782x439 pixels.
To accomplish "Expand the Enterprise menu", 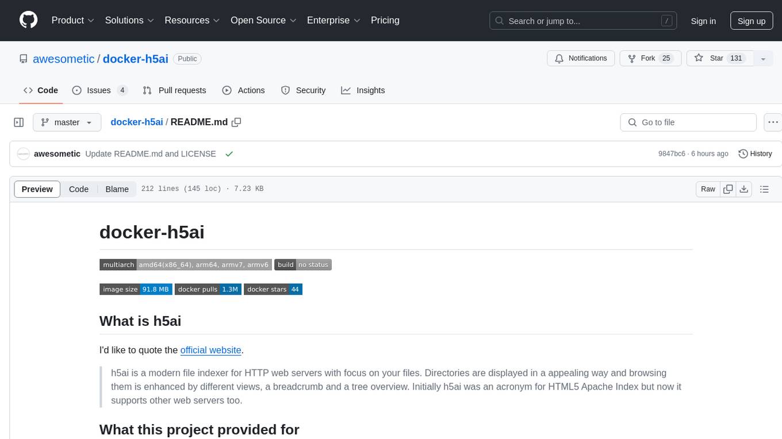I will pos(333,20).
